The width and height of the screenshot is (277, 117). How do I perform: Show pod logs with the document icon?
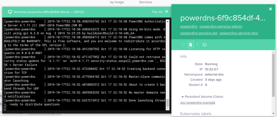click(x=191, y=45)
